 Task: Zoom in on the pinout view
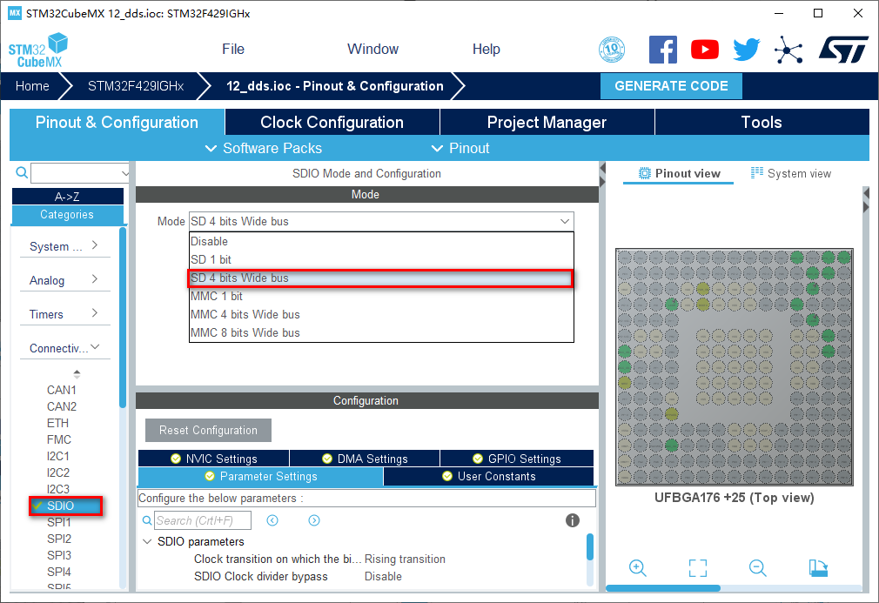[638, 568]
